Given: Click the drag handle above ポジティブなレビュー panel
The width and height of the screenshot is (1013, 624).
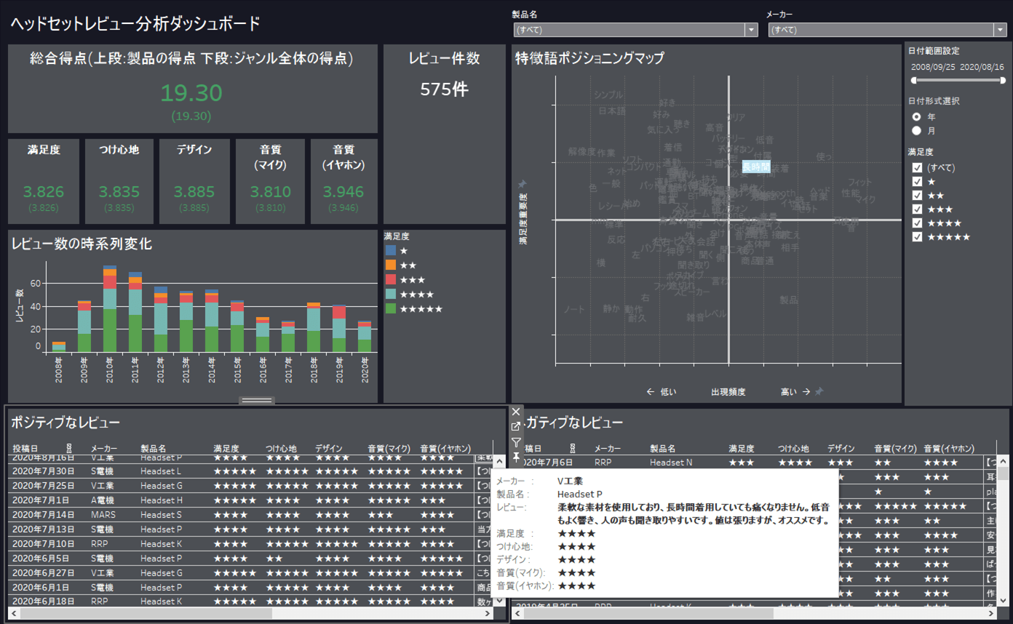Looking at the screenshot, I should (x=257, y=400).
